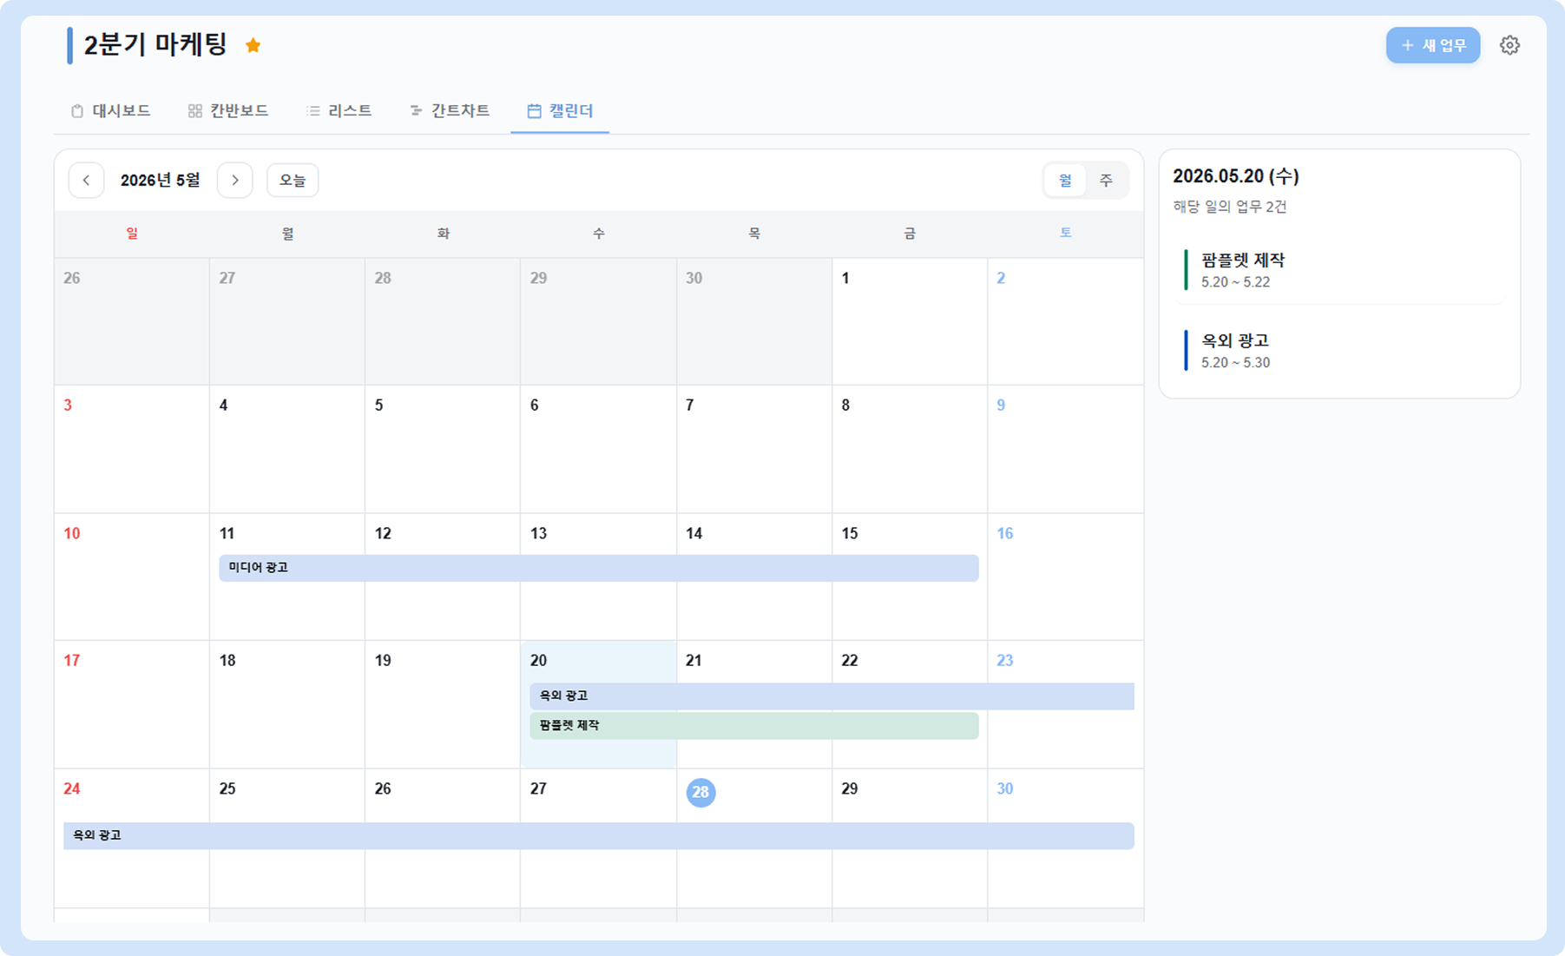Open 미디어 광고 event bar
This screenshot has height=956, width=1565.
pyautogui.click(x=599, y=568)
